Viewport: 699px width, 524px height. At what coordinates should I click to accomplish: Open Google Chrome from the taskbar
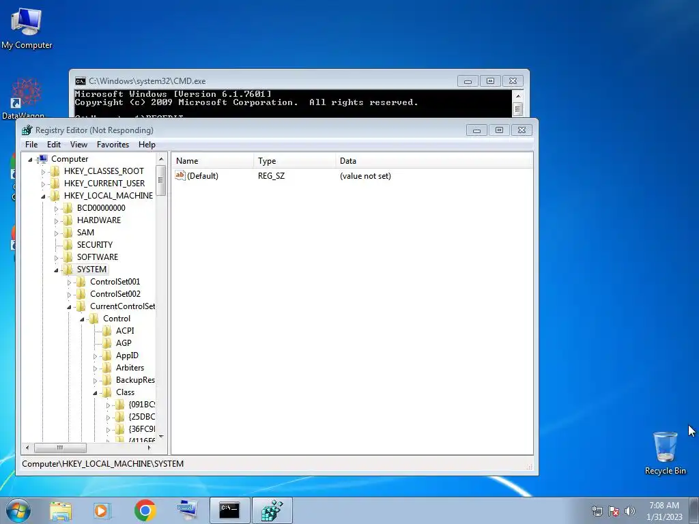tap(145, 510)
